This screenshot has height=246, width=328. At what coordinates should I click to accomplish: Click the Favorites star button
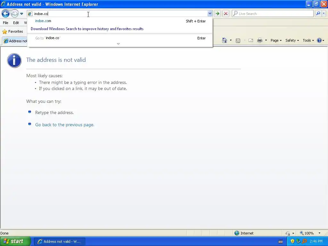coord(12,32)
